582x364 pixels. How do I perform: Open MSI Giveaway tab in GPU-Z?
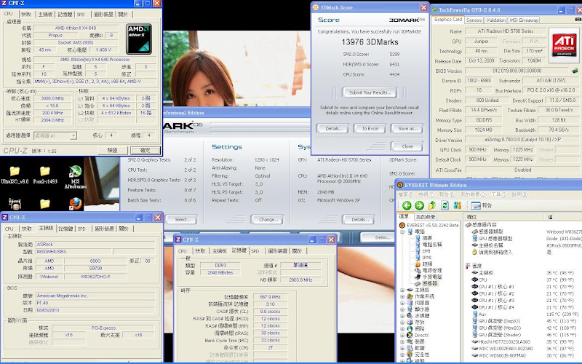(524, 20)
